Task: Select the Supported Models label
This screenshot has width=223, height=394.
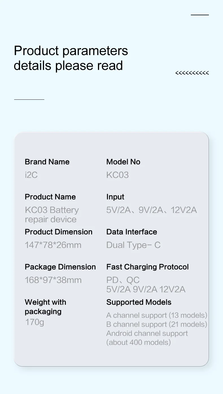Action: point(139,302)
